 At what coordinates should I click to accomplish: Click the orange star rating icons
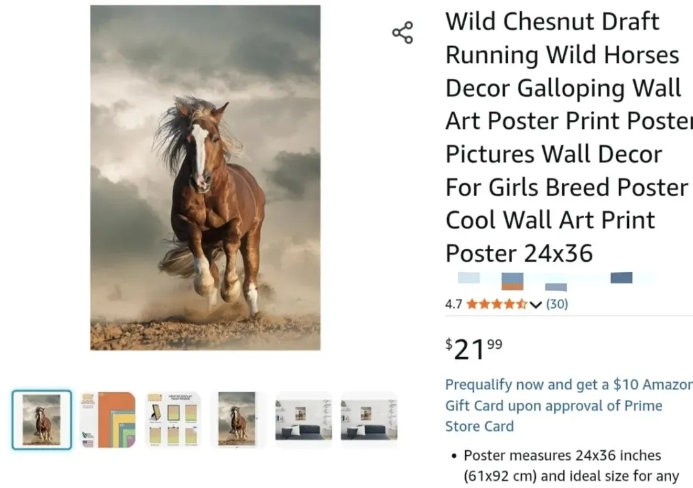point(497,305)
